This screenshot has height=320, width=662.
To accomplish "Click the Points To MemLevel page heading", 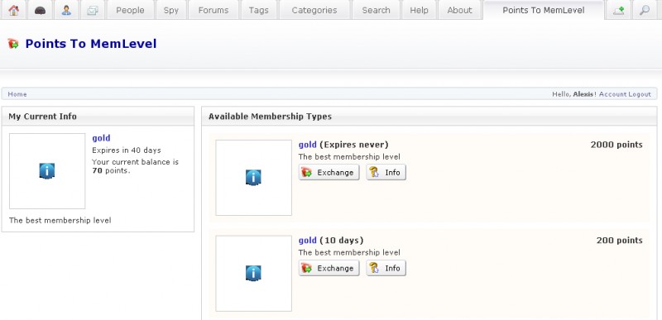I will [x=91, y=44].
